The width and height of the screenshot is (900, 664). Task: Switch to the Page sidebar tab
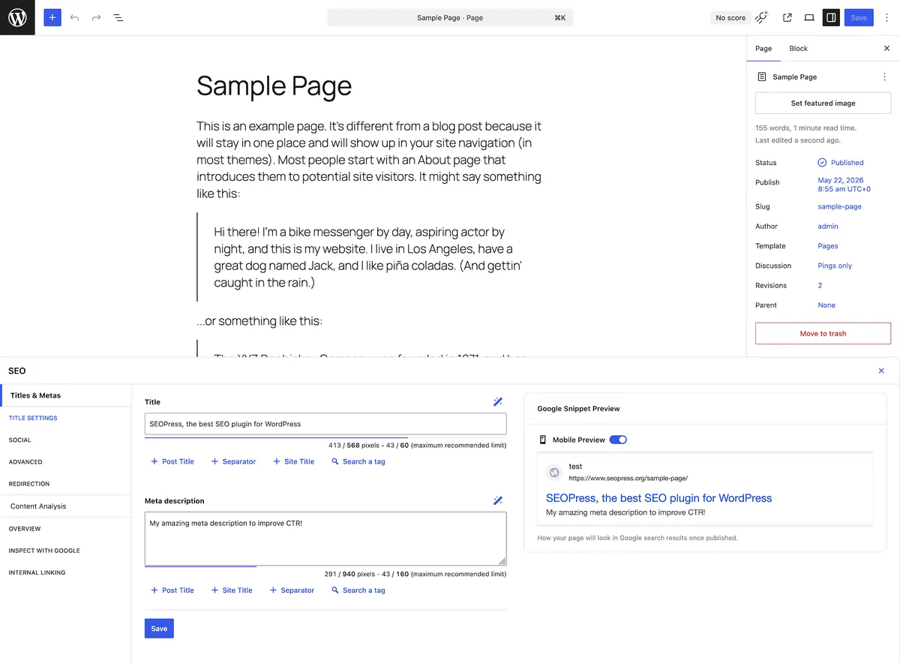[763, 48]
